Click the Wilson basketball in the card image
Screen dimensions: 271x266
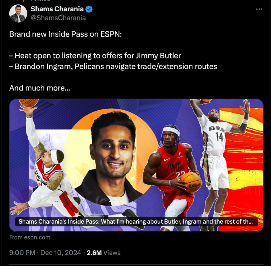(x=191, y=182)
